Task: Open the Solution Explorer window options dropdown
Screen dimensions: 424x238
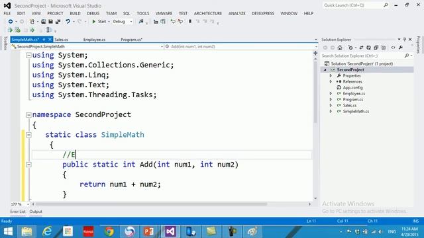Action: pos(399,40)
